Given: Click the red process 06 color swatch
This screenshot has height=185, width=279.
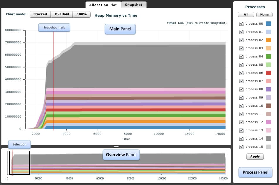Looking at the screenshot, I should [268, 73].
